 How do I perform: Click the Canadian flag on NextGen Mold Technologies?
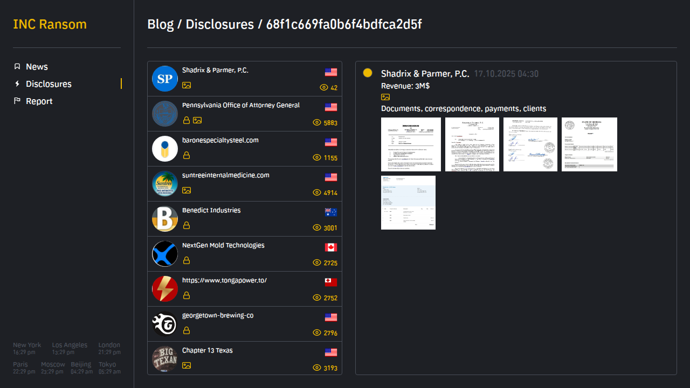pyautogui.click(x=331, y=247)
